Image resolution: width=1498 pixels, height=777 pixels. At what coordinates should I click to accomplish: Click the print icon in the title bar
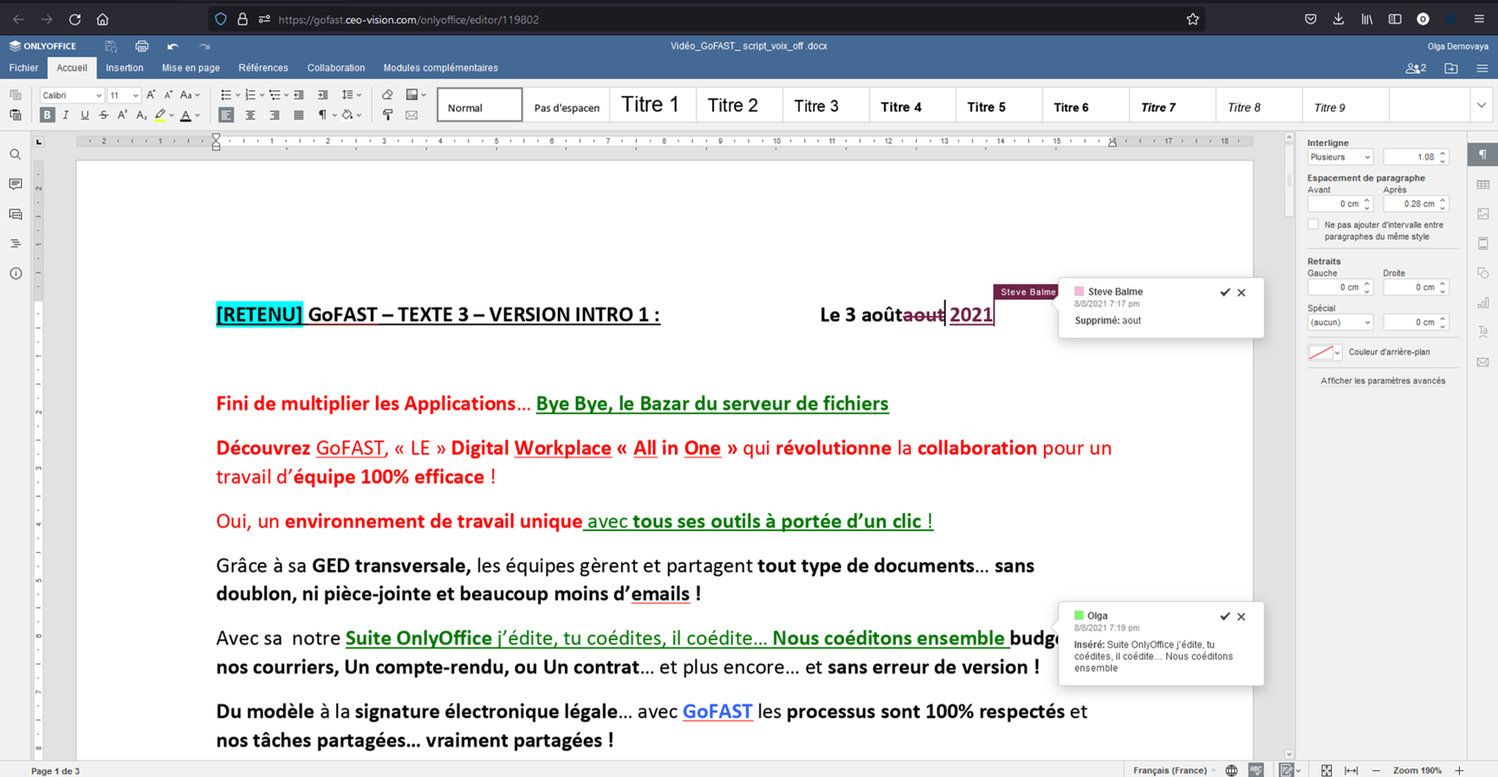pyautogui.click(x=141, y=46)
